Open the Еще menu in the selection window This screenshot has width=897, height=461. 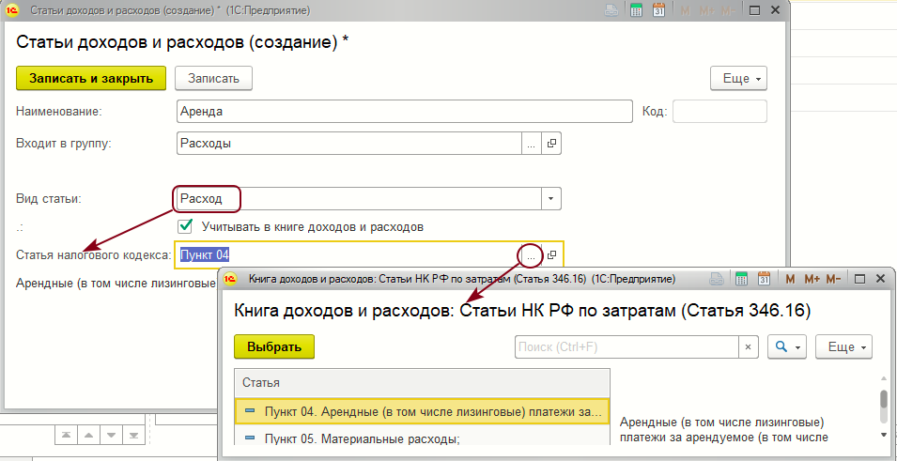coord(843,346)
